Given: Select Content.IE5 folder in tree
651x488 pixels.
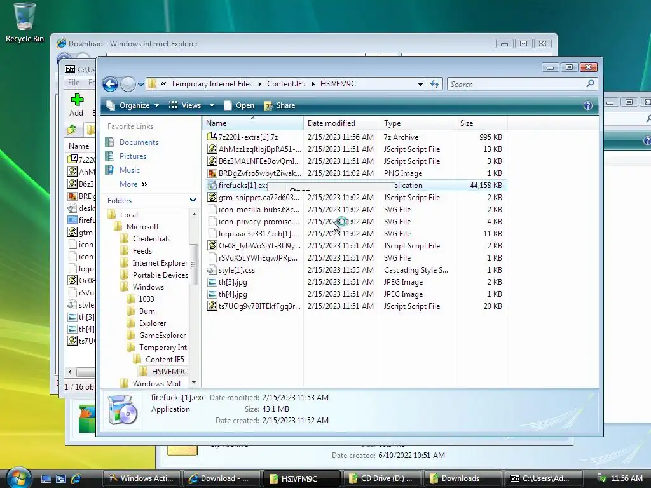Looking at the screenshot, I should pos(165,360).
